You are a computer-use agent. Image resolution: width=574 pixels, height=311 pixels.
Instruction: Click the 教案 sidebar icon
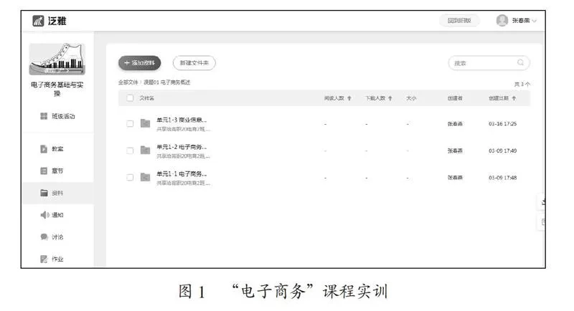(44, 149)
